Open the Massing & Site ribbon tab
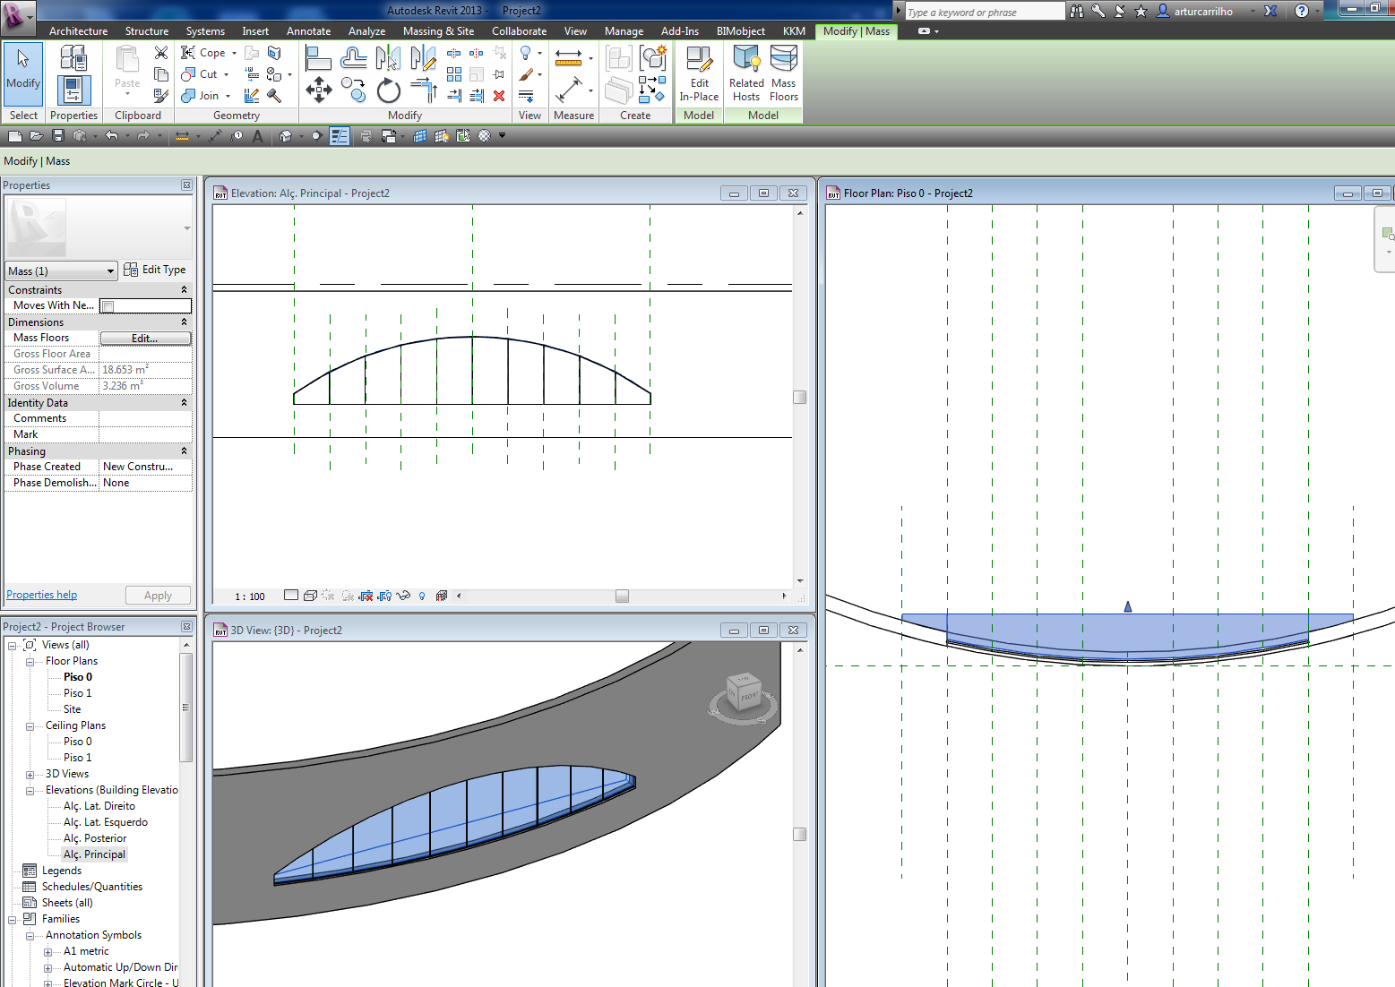 [x=438, y=31]
